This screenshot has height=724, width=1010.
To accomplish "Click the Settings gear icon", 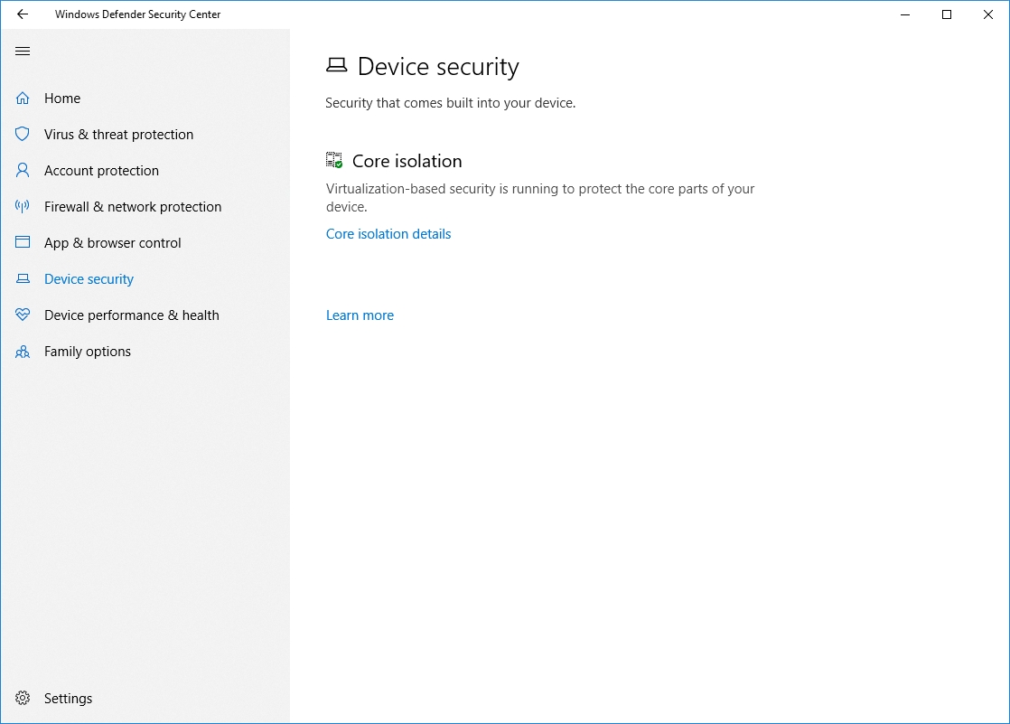I will point(23,699).
